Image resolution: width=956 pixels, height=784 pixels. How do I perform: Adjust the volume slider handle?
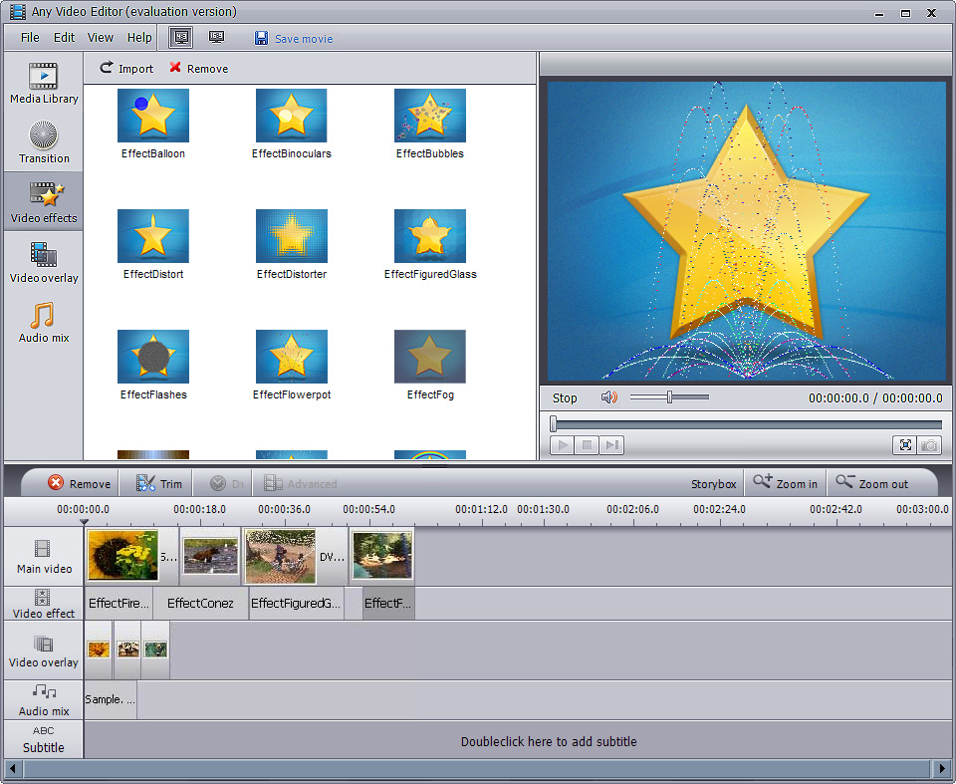(x=669, y=396)
